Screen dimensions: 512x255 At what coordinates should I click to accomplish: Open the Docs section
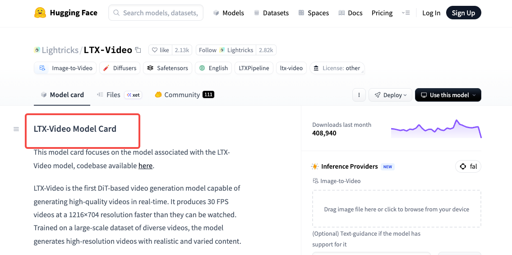(x=351, y=13)
